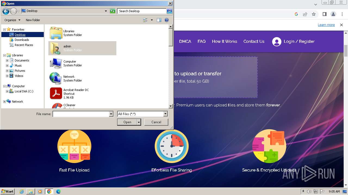
Task: Expand the Videos library node
Action: coord(7,76)
